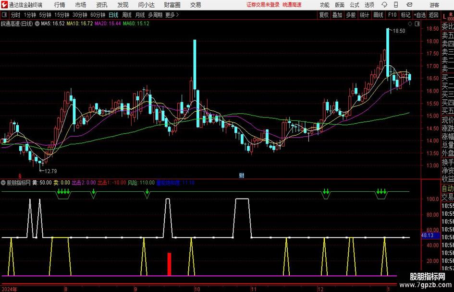Click the red 皖通高速 title link
The width and height of the screenshot is (454, 292).
(x=292, y=5)
